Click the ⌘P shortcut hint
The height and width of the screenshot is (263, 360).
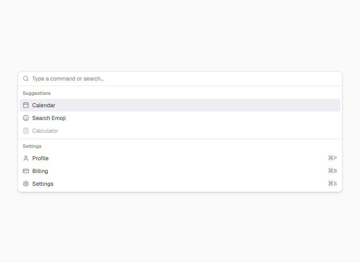333,158
